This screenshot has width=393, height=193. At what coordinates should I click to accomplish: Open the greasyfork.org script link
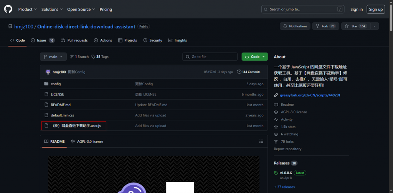[310, 95]
